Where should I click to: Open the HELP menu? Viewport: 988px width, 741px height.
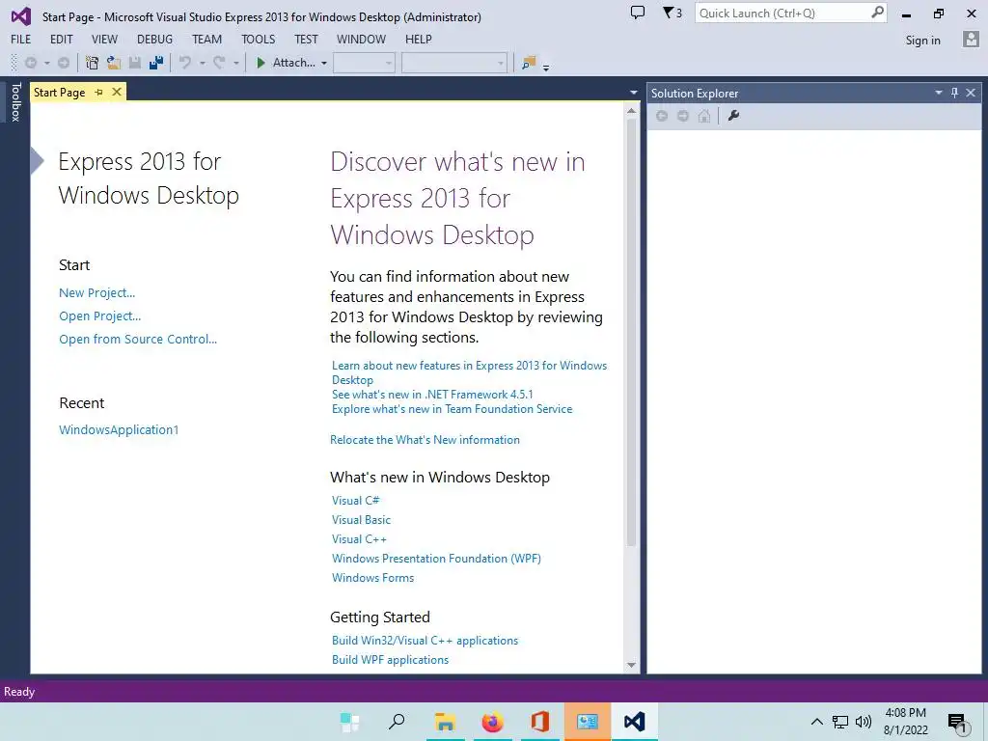419,39
